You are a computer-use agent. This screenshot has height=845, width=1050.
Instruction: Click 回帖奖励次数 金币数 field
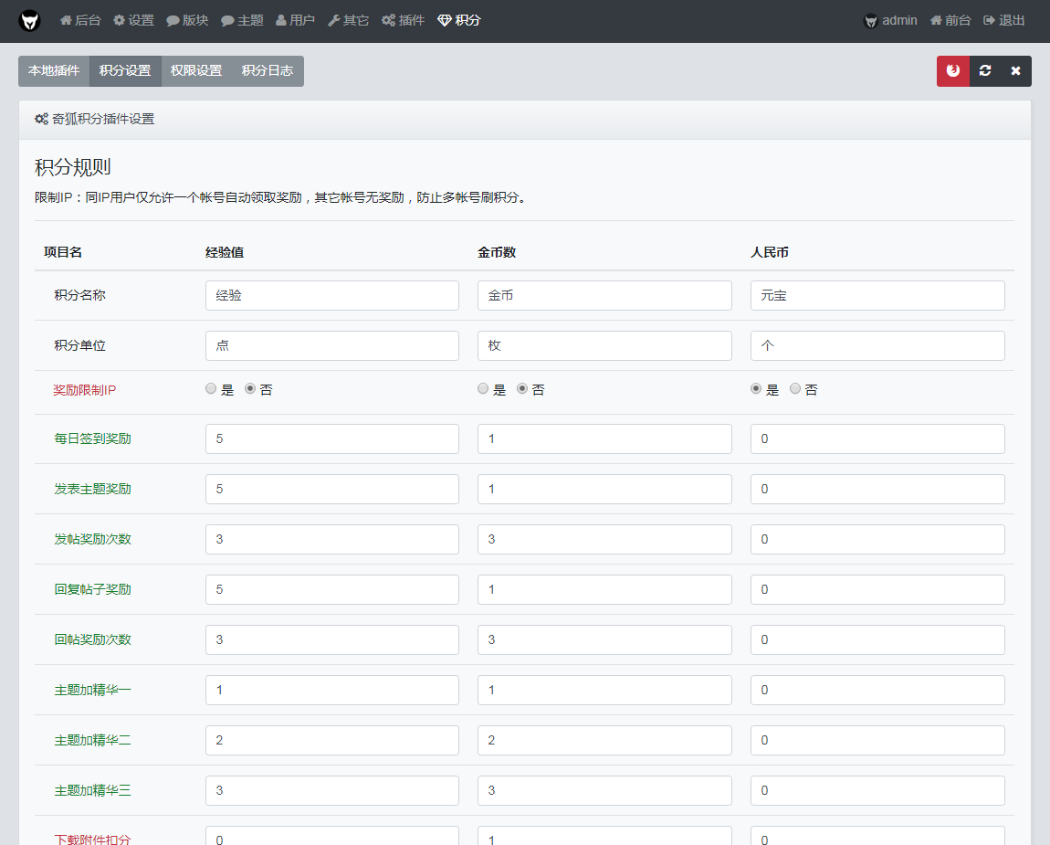point(604,640)
